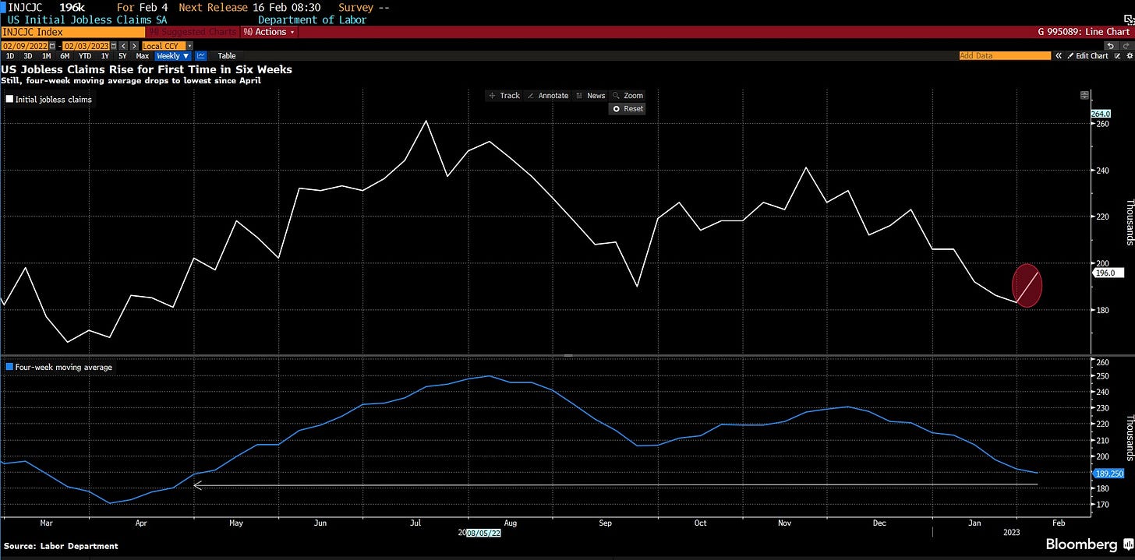Click the 196.0 last value label
Viewport: 1135px width, 560px height.
(1108, 273)
